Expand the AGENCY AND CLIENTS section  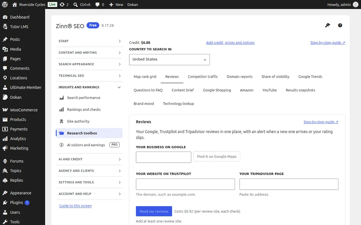coord(89,171)
